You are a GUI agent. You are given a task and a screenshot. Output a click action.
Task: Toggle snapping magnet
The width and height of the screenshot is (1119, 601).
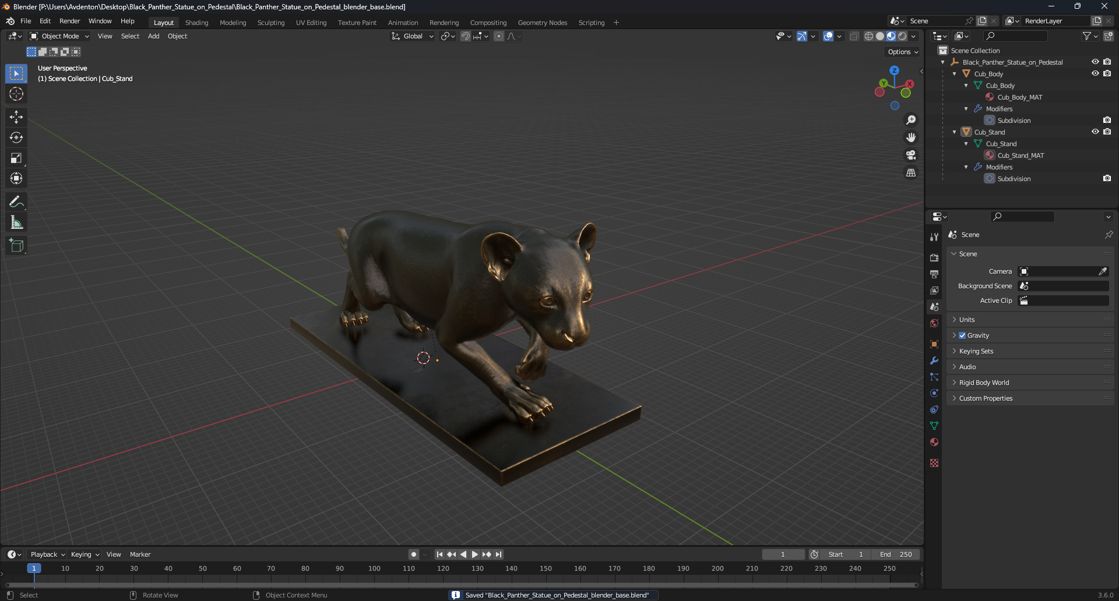pyautogui.click(x=465, y=36)
